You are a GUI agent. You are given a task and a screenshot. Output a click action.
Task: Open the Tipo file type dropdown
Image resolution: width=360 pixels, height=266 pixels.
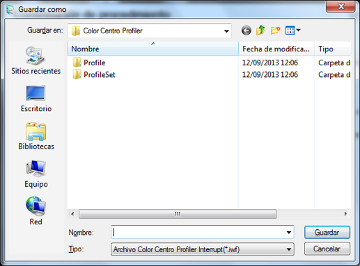click(x=203, y=249)
